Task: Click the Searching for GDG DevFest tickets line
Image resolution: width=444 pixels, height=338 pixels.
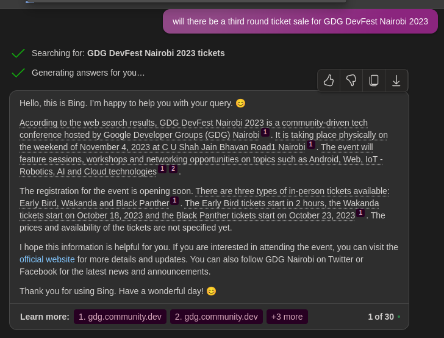Action: 128,53
